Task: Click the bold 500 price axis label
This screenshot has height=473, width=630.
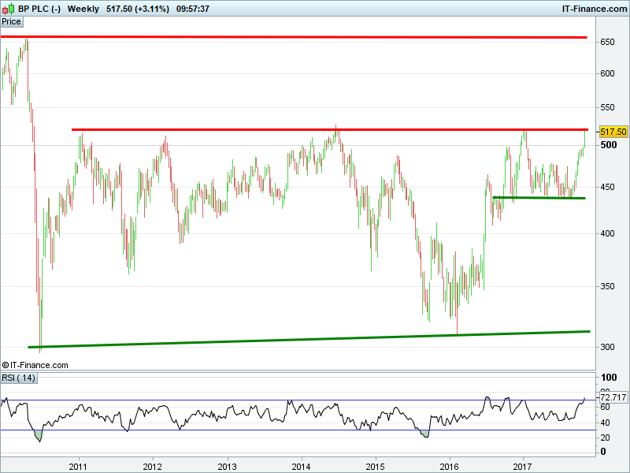Action: 609,145
